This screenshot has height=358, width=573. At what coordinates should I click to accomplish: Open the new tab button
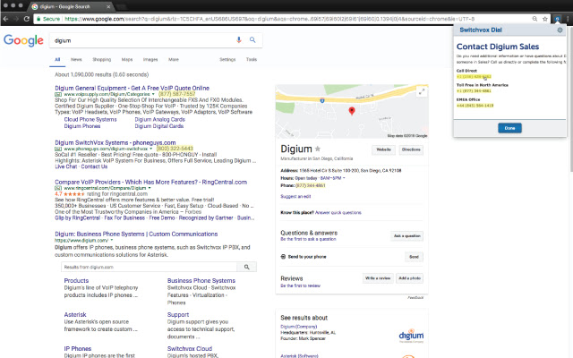[122, 6]
